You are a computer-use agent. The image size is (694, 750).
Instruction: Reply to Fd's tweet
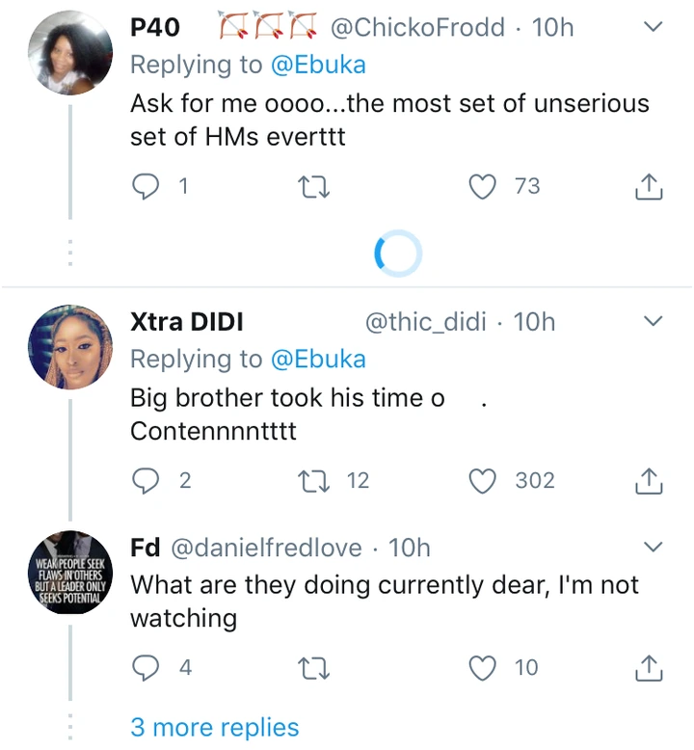pyautogui.click(x=145, y=667)
